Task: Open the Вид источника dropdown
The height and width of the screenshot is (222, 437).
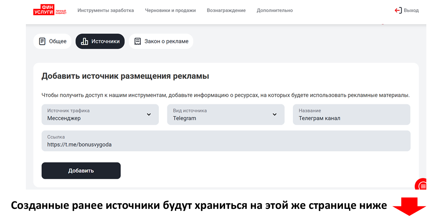Action: [225, 114]
